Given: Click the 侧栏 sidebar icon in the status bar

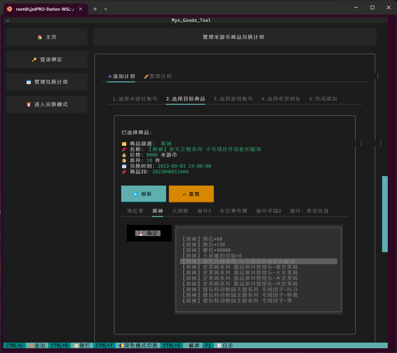Looking at the screenshot, I should [76, 345].
